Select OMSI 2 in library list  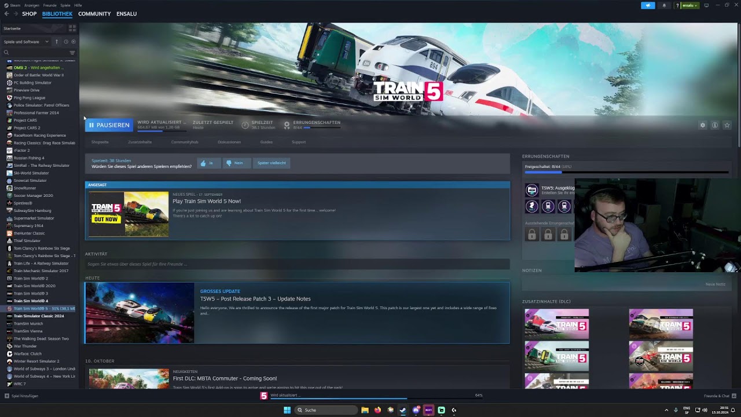[x=39, y=68]
